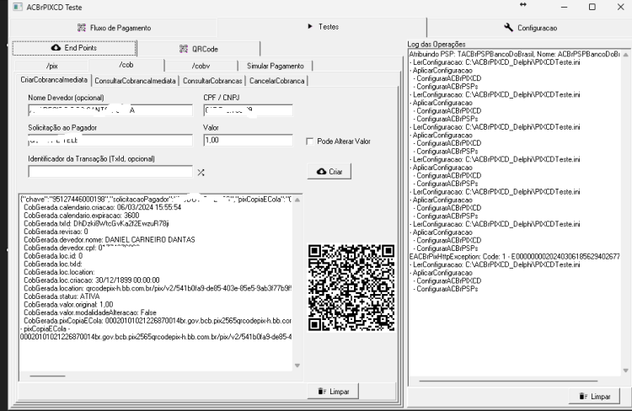This screenshot has height=411, width=632.
Task: Open the CancelarCobranca tab
Action: click(277, 81)
